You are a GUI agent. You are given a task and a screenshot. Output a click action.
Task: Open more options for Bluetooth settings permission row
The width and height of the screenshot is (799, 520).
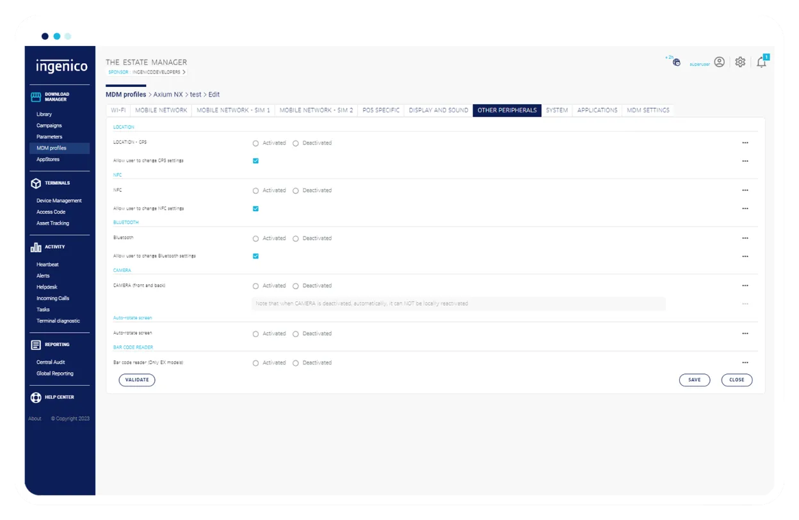click(x=745, y=256)
